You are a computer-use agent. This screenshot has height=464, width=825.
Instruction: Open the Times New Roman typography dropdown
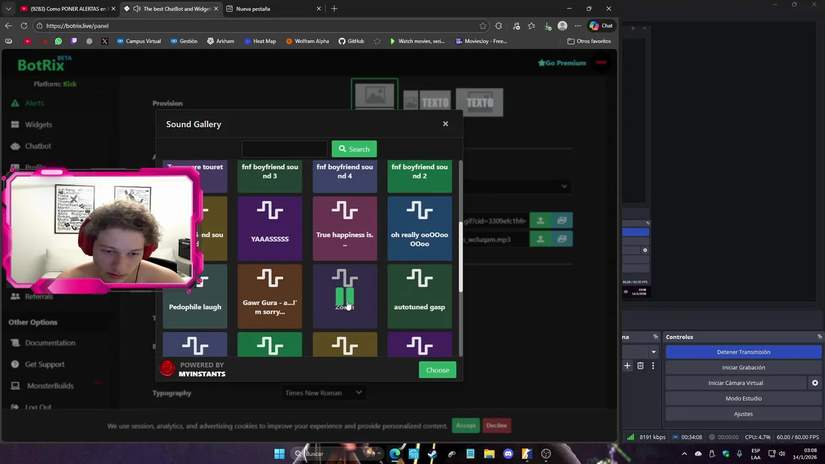(324, 392)
